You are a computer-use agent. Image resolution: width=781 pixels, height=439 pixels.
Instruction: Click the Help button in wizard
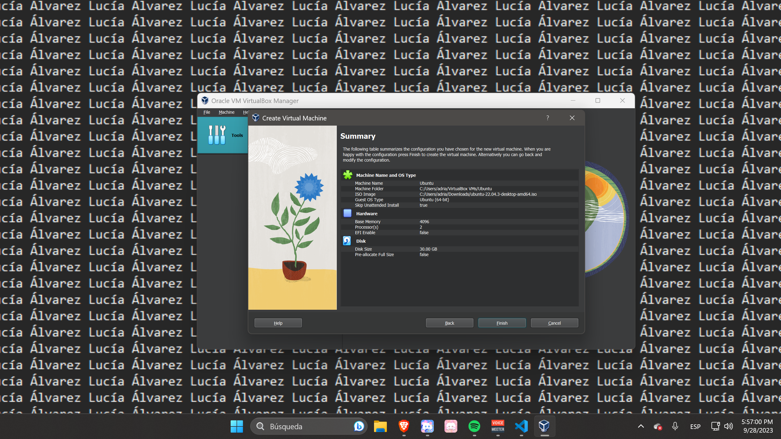point(278,323)
